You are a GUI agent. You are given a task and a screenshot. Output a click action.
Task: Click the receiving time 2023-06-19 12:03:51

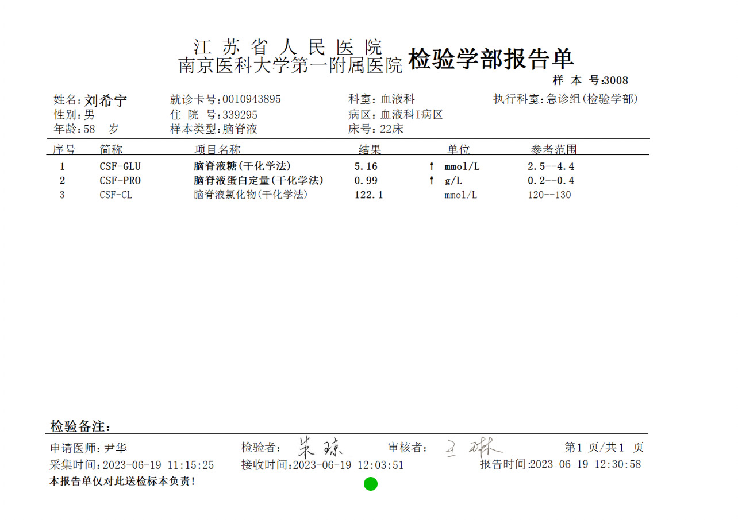[x=348, y=465]
